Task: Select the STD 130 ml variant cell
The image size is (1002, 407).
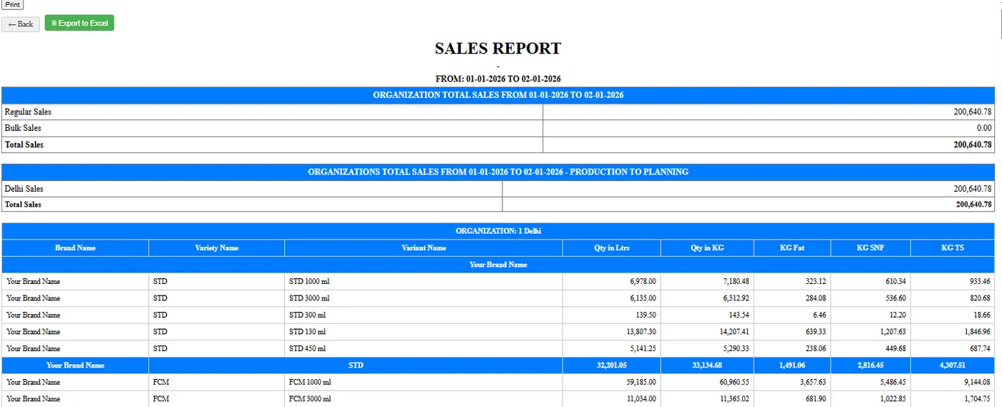Action: click(x=424, y=332)
